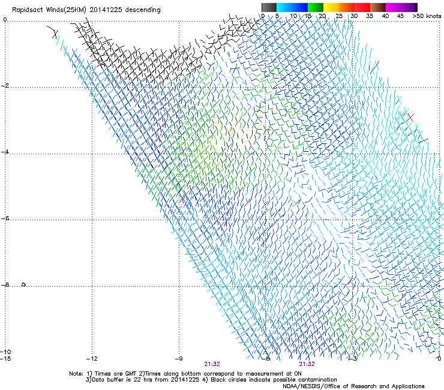Click the green 15-20 knots legend swatch
The image size is (444, 390).
(x=316, y=7)
